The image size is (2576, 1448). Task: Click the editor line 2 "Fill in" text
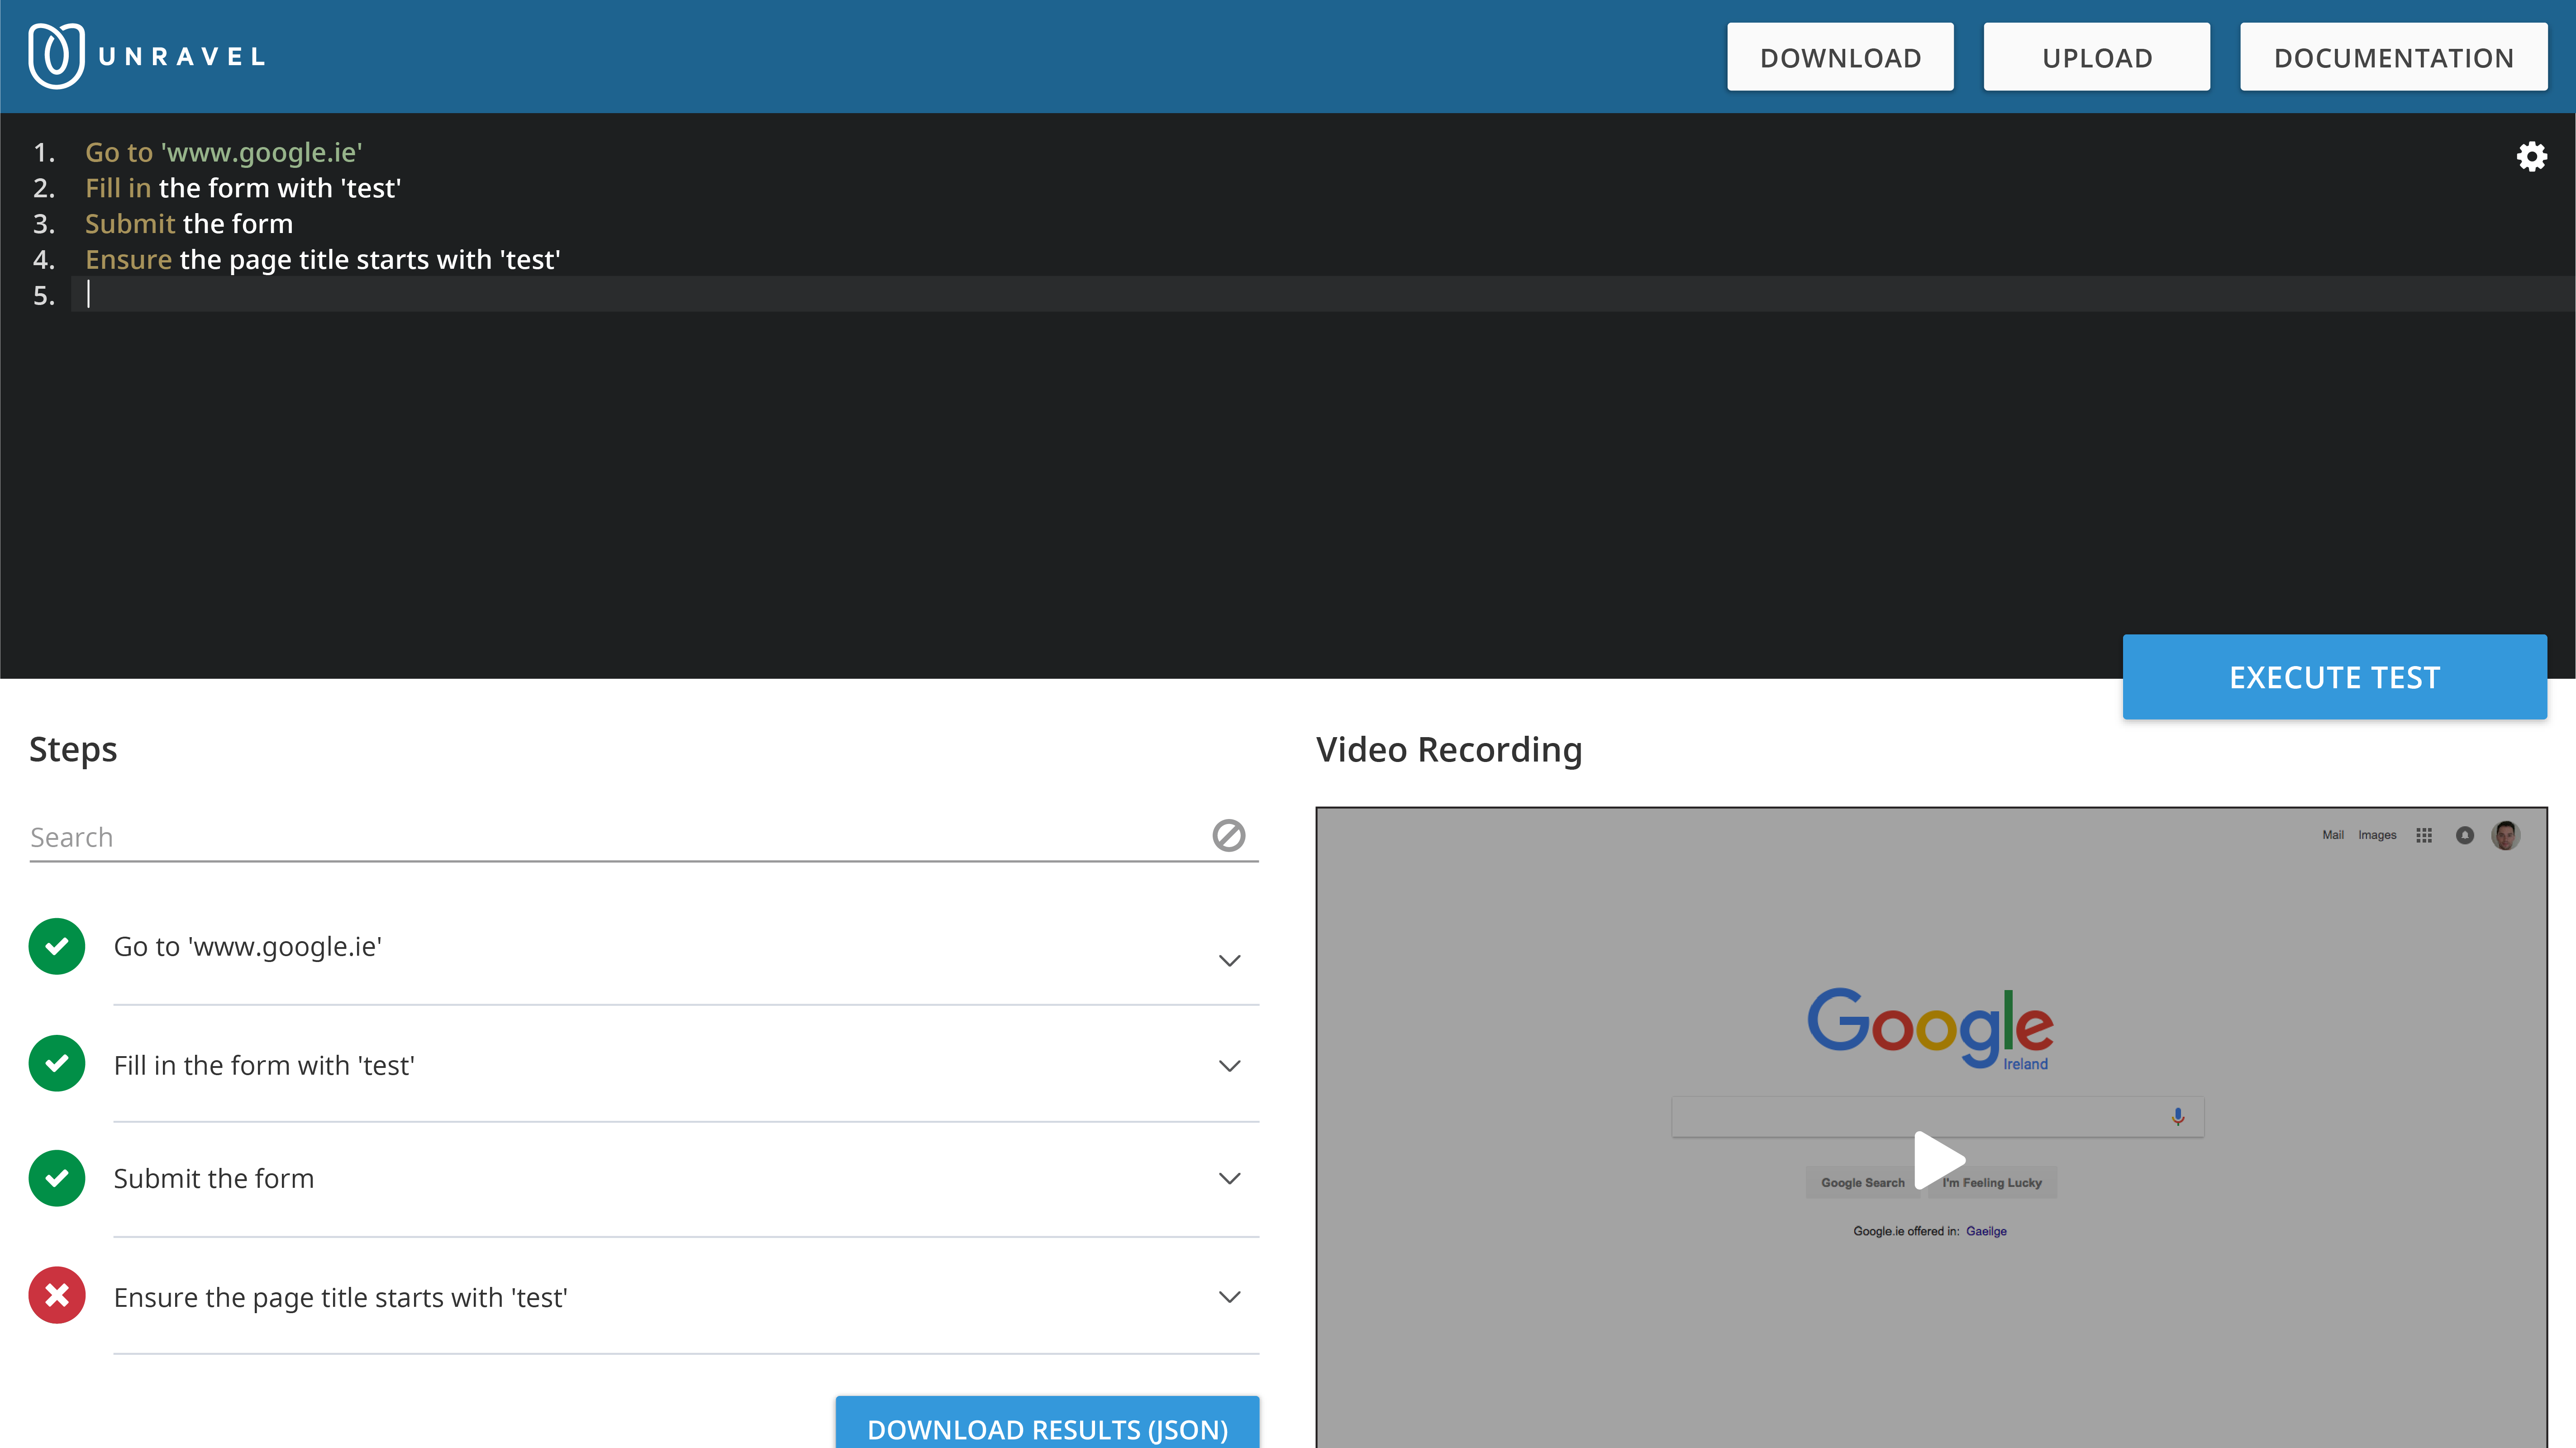coord(118,188)
